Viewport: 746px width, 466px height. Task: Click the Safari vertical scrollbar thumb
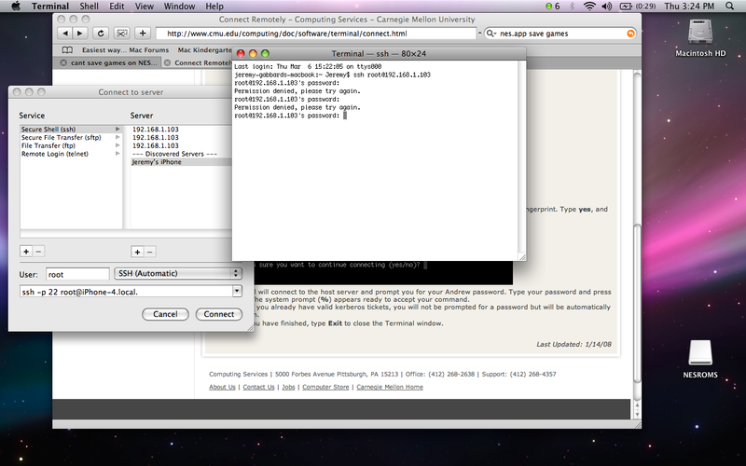(x=638, y=302)
